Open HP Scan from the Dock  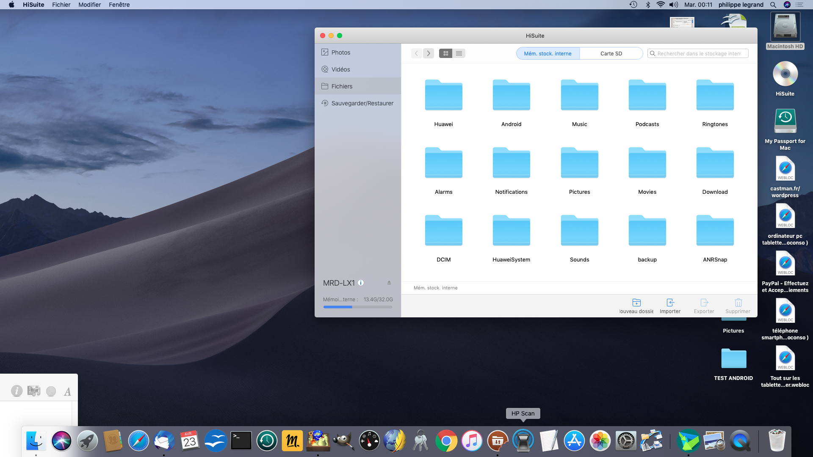(x=523, y=441)
